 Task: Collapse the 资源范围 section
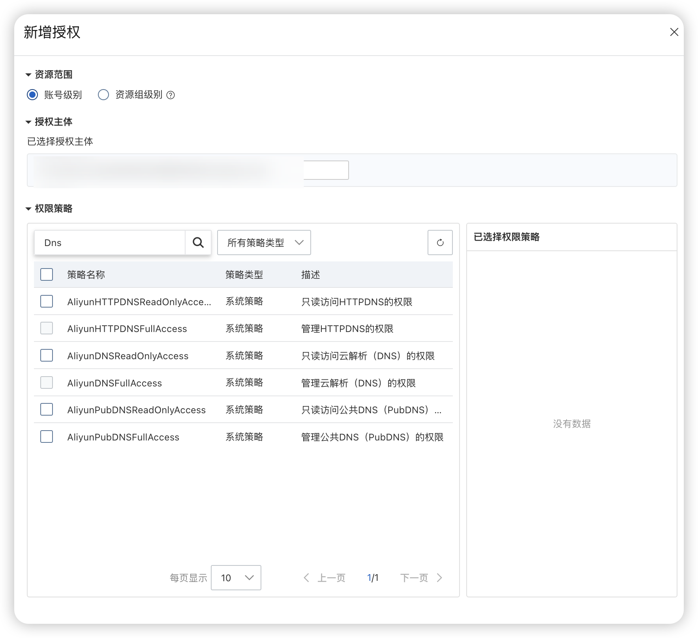[28, 74]
